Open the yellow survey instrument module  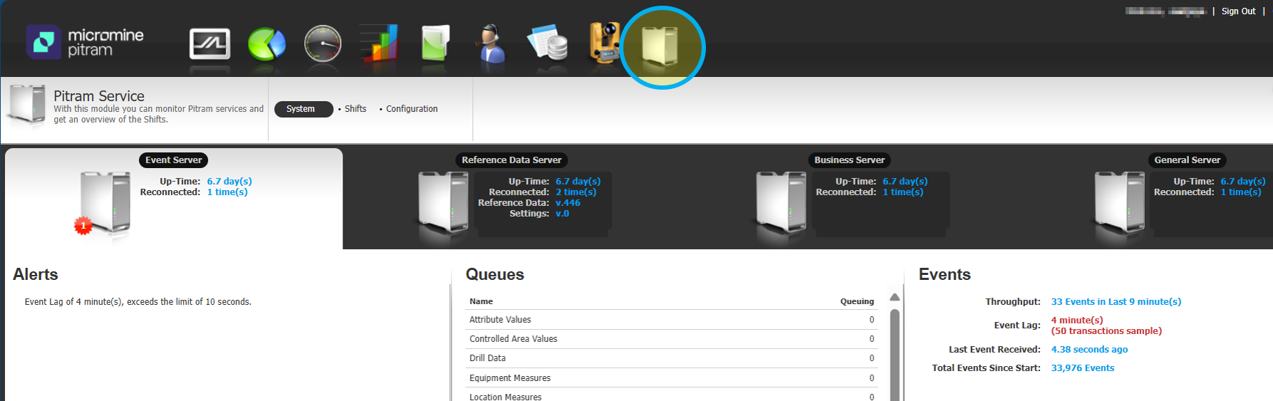coord(604,43)
